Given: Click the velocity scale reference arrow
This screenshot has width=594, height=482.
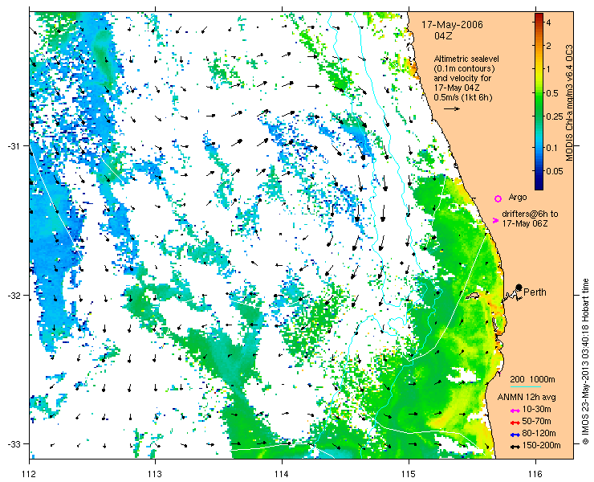Looking at the screenshot, I should tap(452, 108).
